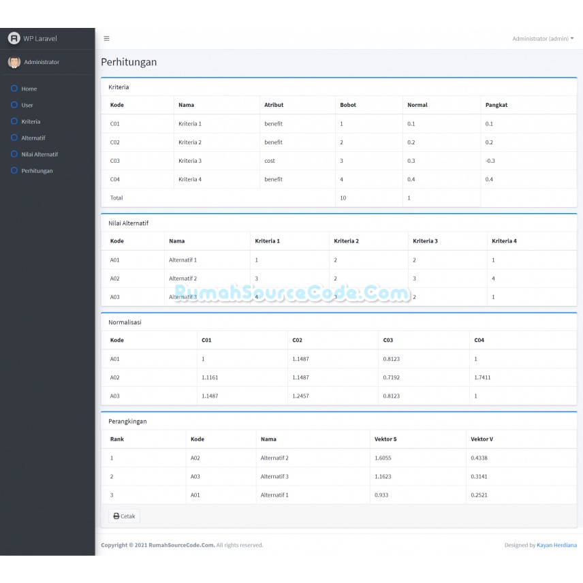
Task: Toggle sidebar with hamburger menu icon
Action: tap(106, 39)
